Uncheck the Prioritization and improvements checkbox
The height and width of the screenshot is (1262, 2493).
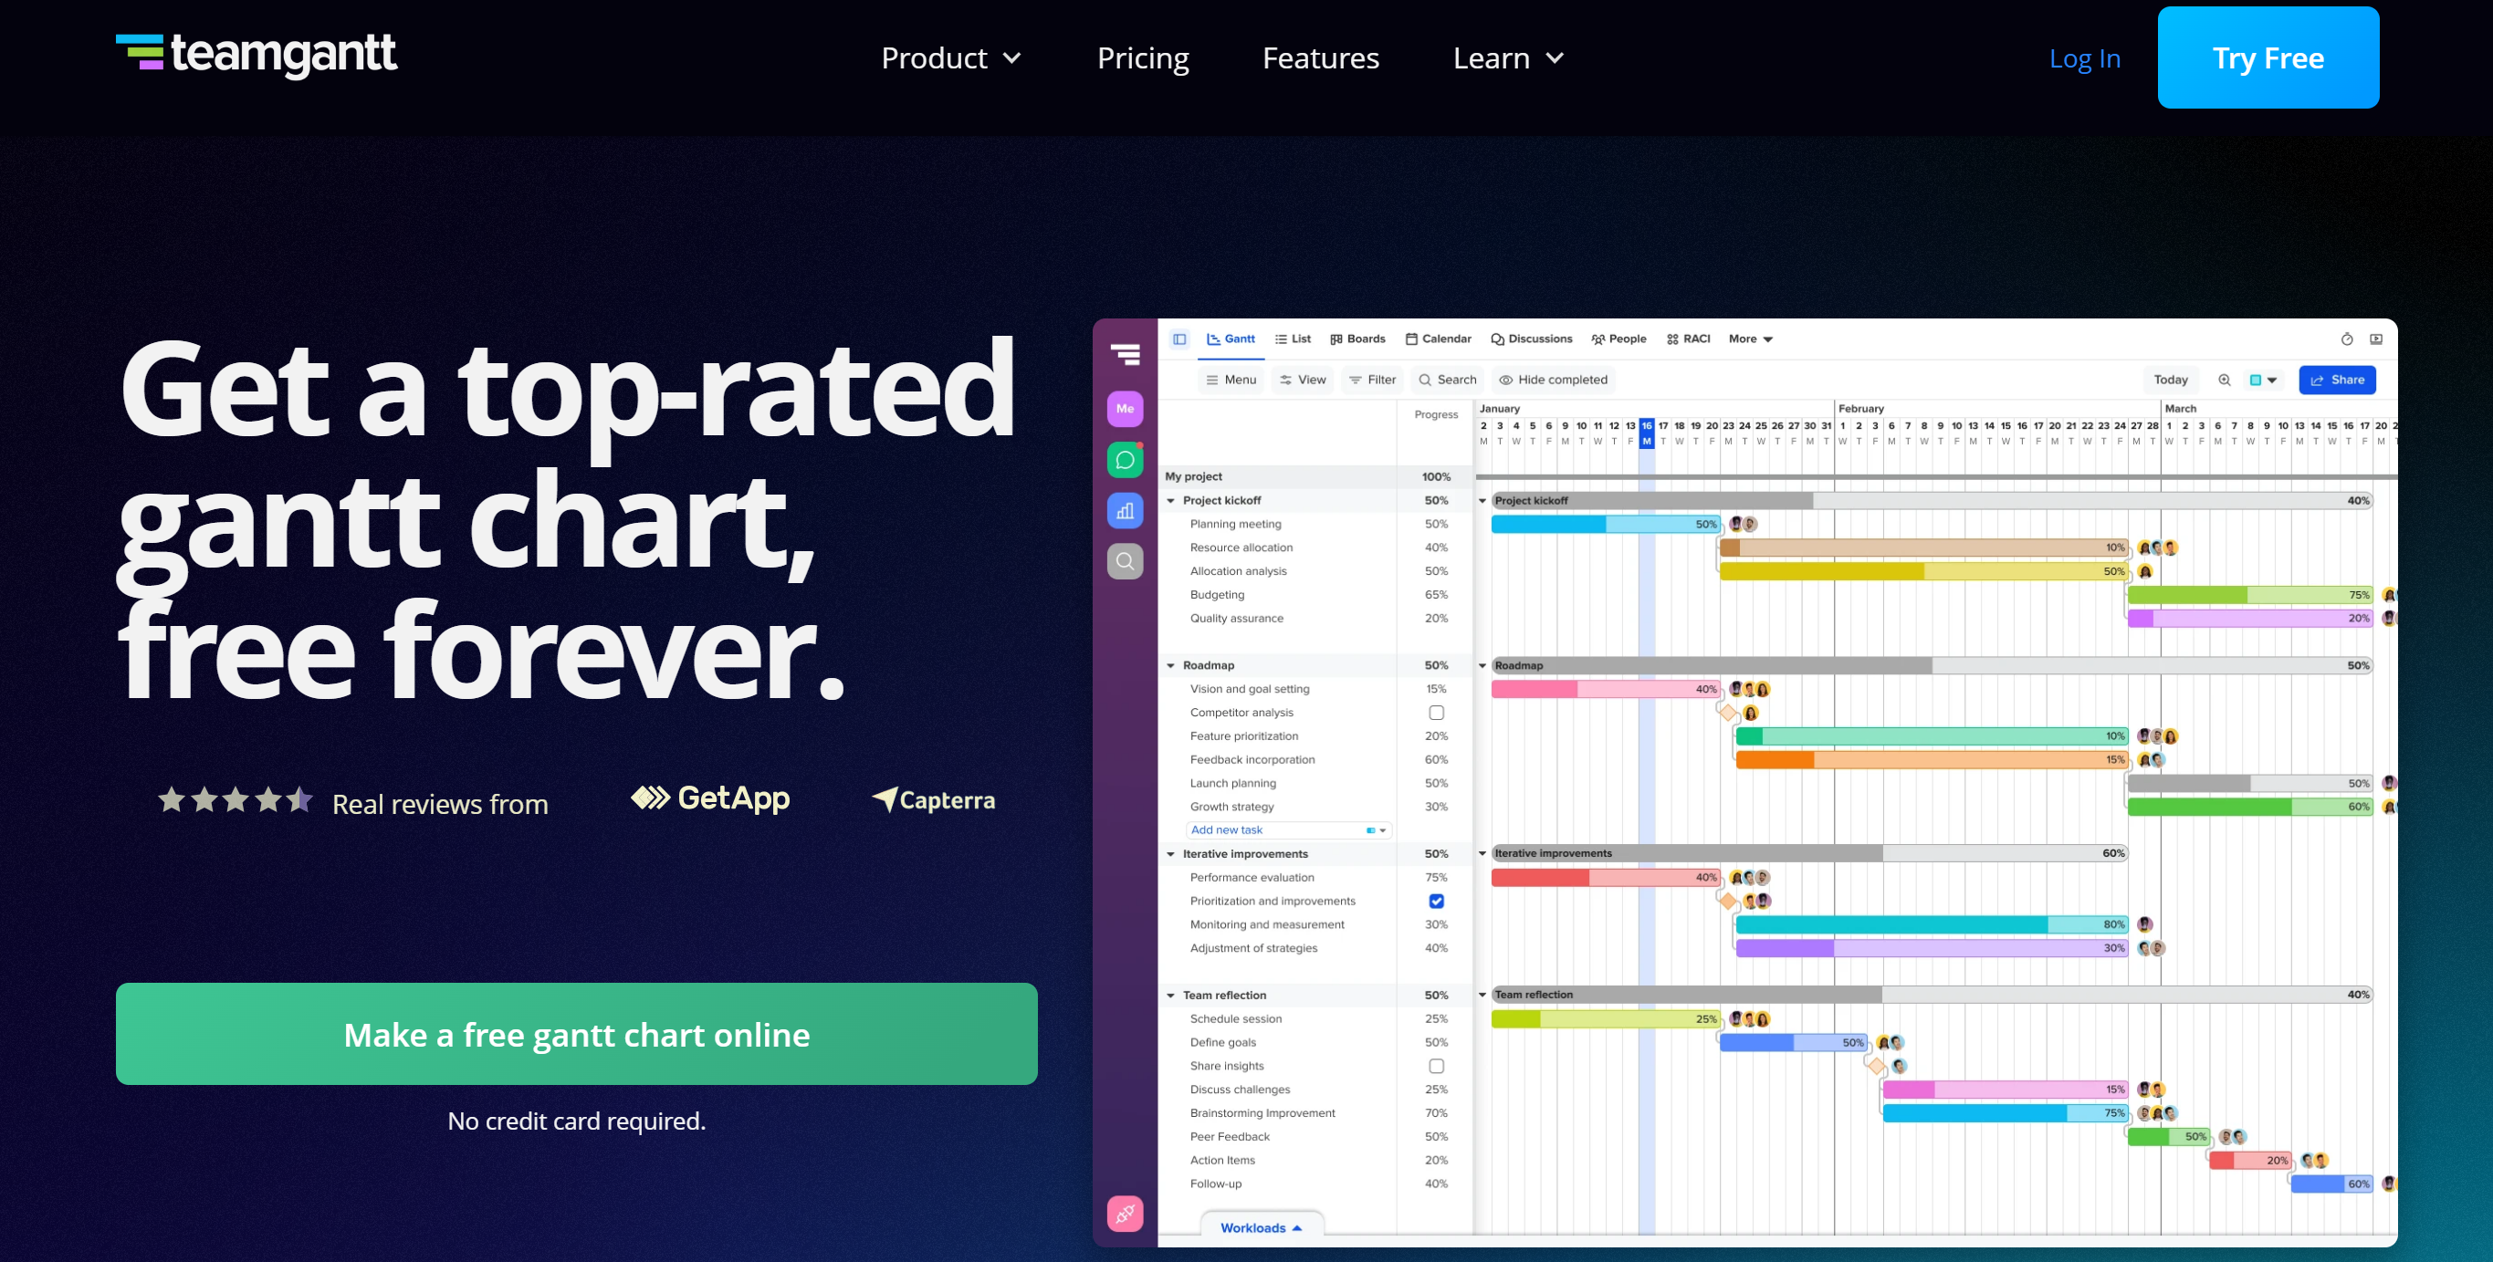1436,902
